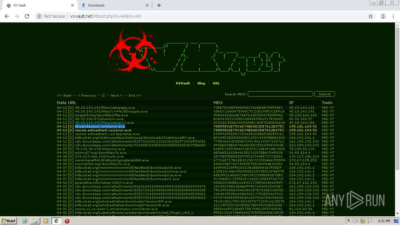Open the ClubHousePC.exe bitbucket entry

coord(135,138)
